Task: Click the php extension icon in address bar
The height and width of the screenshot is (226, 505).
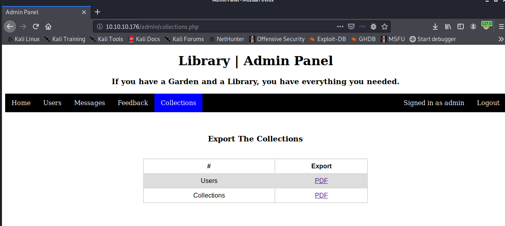Action: [362, 26]
